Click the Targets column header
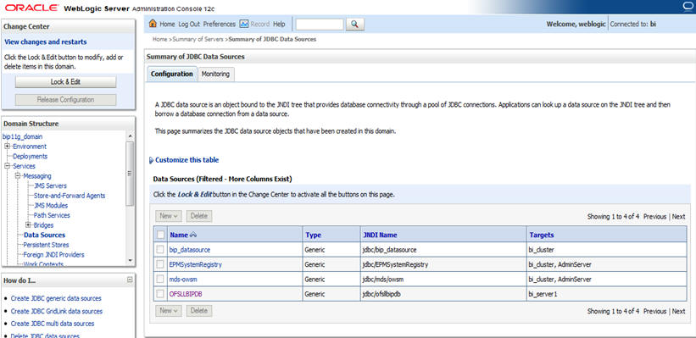696x338 pixels. (542, 235)
